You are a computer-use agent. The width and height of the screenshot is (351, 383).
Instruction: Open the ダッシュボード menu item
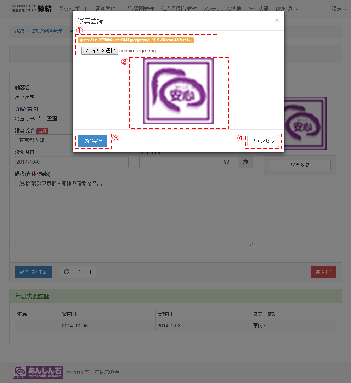tap(73, 9)
